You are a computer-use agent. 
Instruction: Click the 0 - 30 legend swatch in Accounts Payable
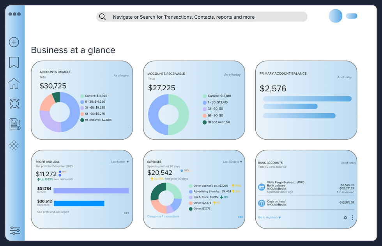coord(82,102)
